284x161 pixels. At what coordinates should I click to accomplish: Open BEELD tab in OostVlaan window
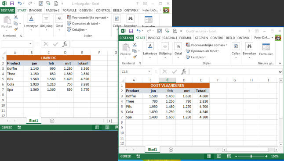point(230,38)
